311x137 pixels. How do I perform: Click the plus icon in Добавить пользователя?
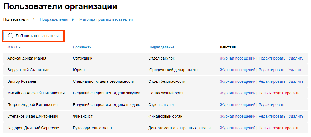click(x=11, y=36)
